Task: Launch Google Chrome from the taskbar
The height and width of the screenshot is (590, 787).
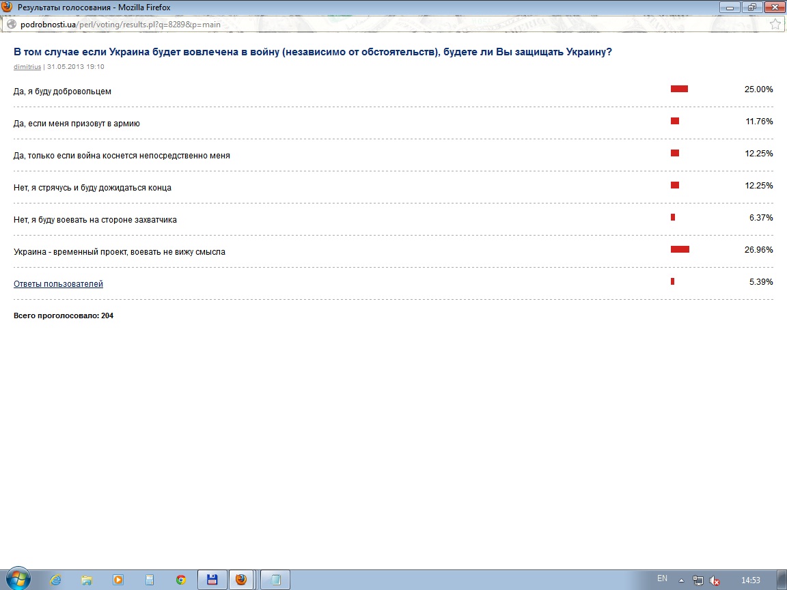Action: (181, 580)
